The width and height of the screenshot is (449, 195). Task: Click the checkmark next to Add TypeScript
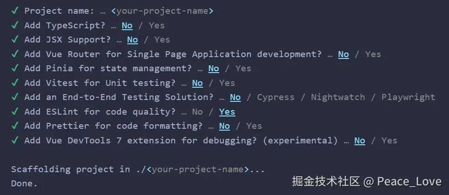click(x=15, y=26)
